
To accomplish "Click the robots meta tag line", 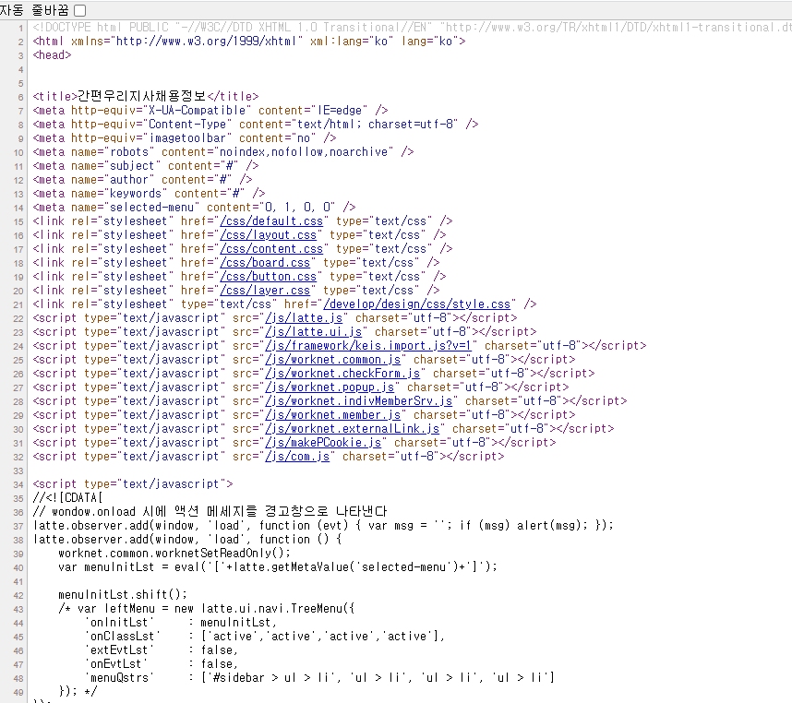I will pyautogui.click(x=223, y=152).
